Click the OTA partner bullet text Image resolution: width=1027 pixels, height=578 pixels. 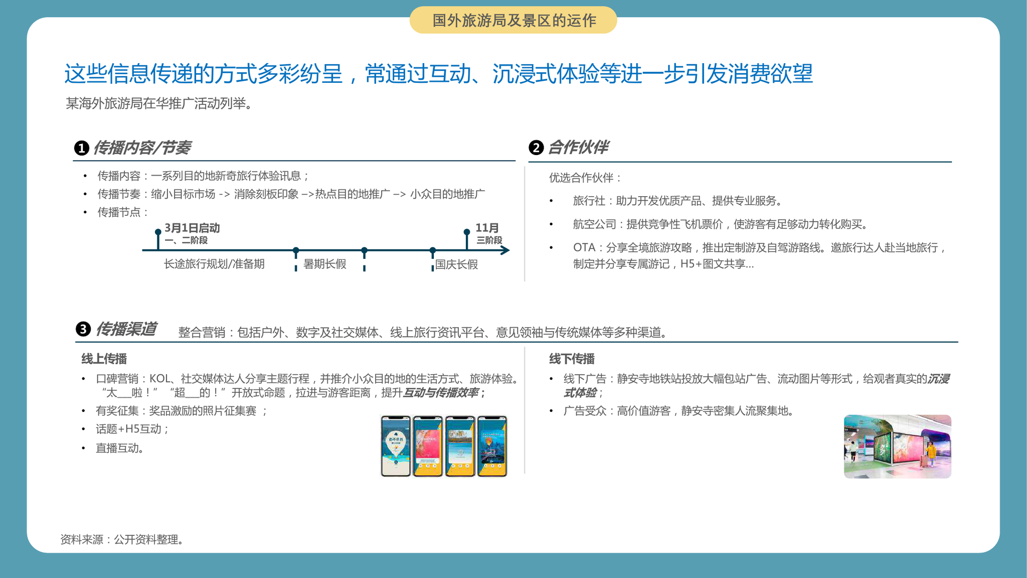[760, 255]
